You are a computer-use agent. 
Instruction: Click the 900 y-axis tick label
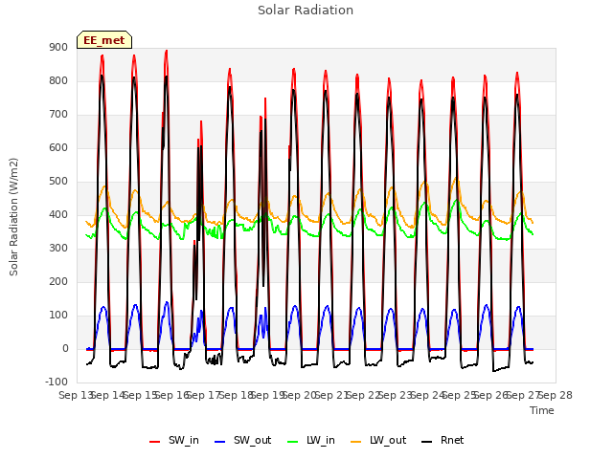tap(58, 47)
